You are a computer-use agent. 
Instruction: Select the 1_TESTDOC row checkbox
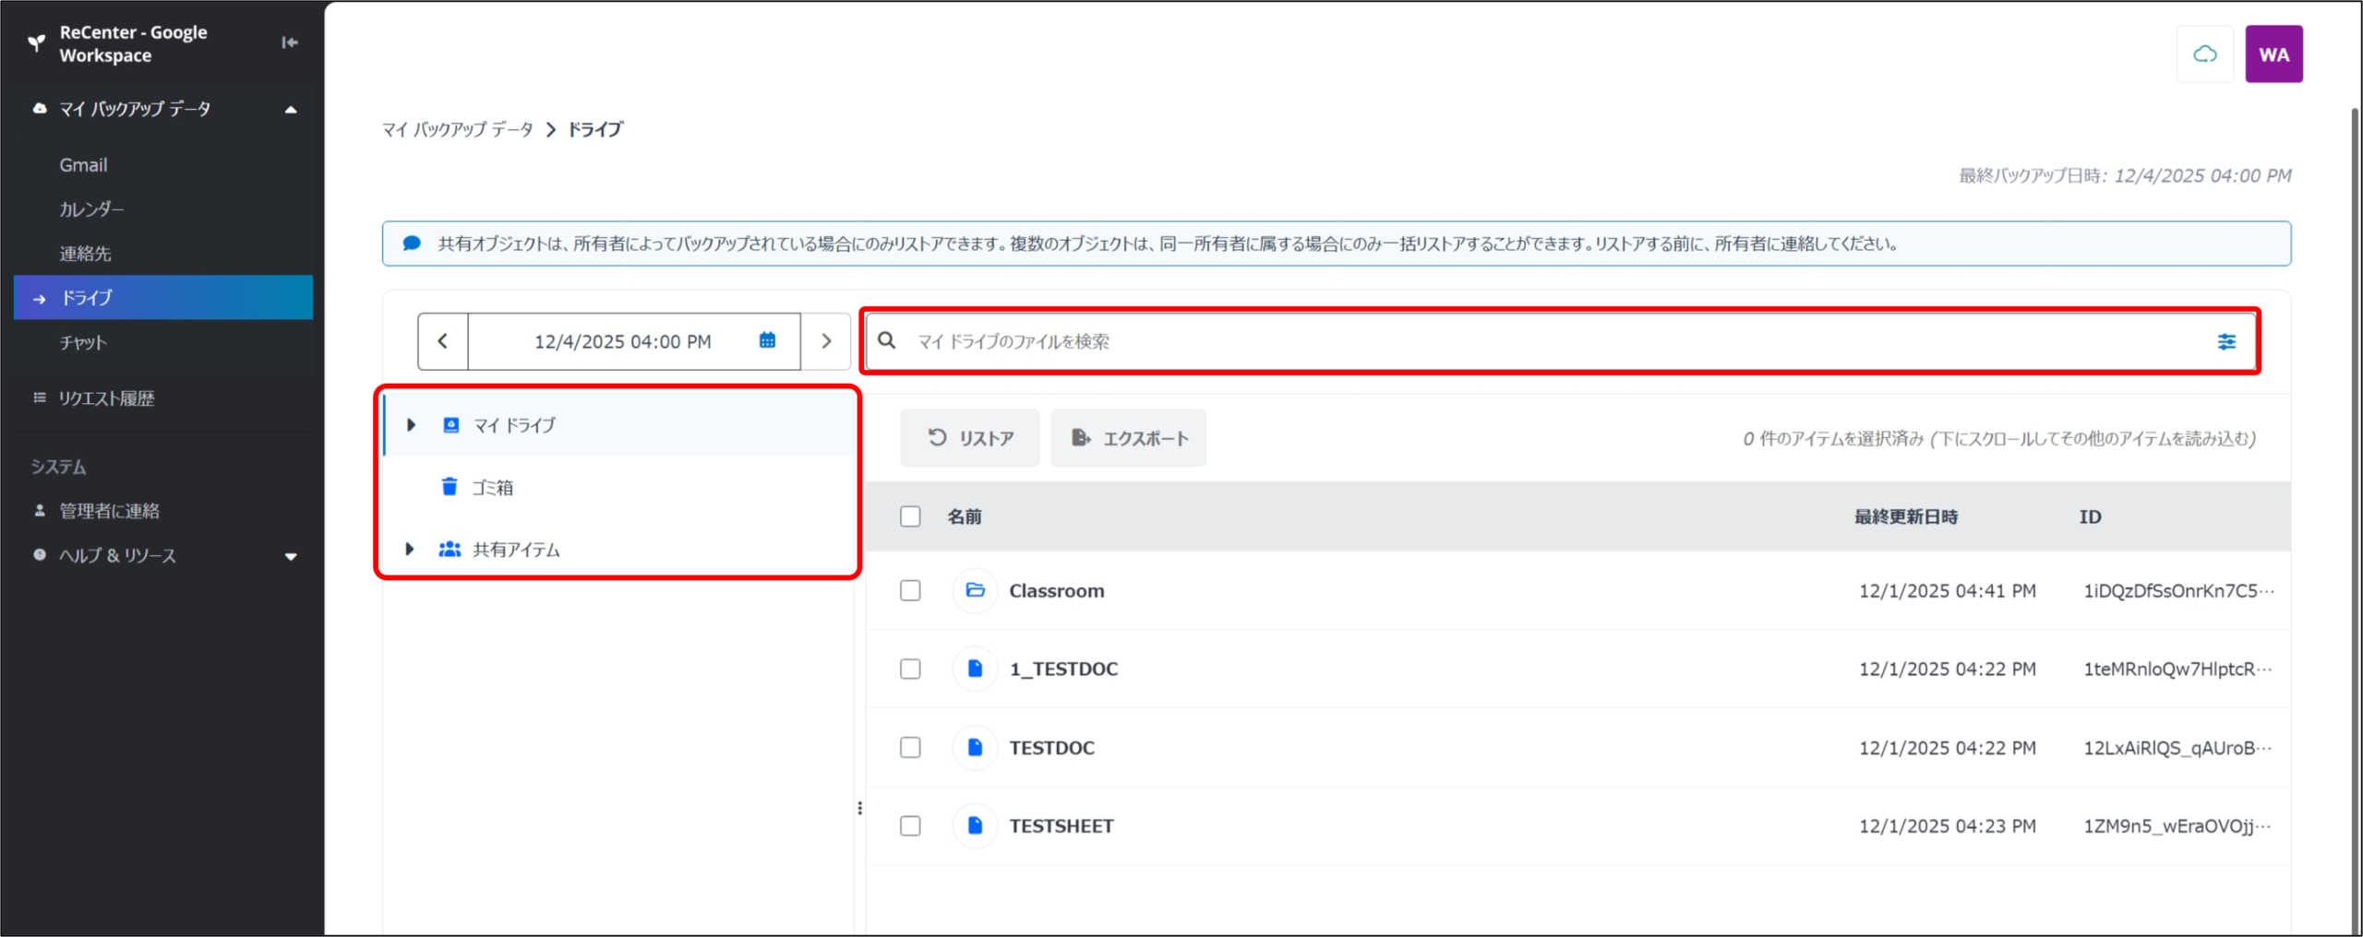[910, 669]
